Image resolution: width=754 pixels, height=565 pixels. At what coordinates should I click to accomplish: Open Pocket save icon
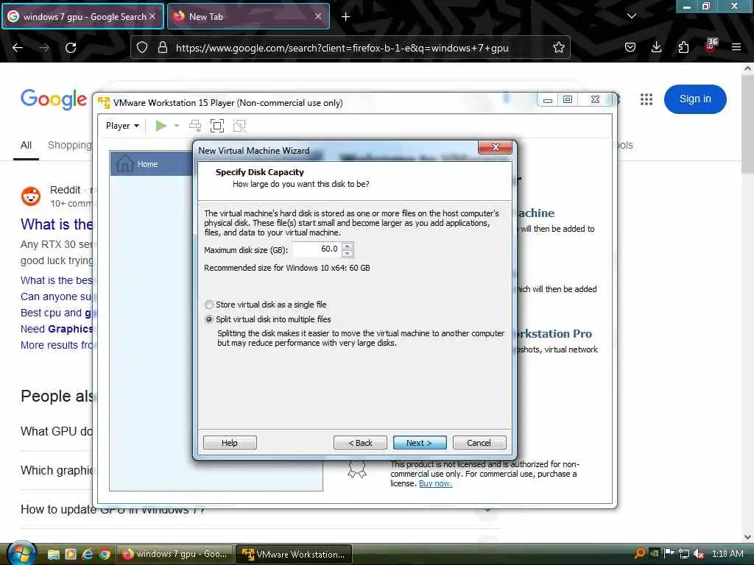(630, 48)
